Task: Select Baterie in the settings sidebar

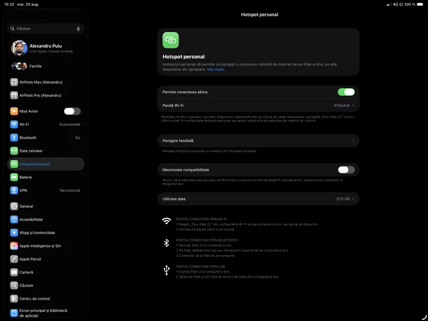Action: (46, 177)
